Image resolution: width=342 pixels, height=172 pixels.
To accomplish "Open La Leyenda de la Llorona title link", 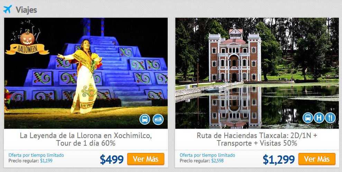I will coord(86,139).
